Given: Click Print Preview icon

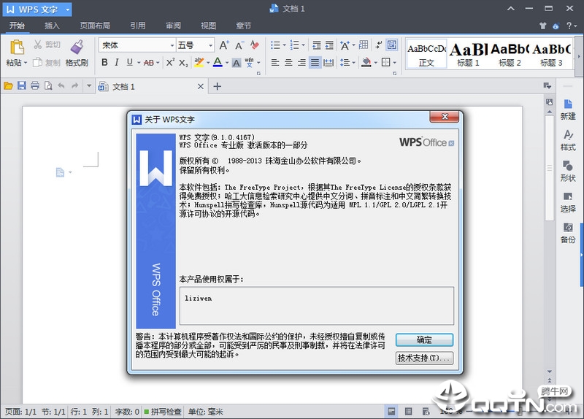Looking at the screenshot, I should pyautogui.click(x=48, y=86).
